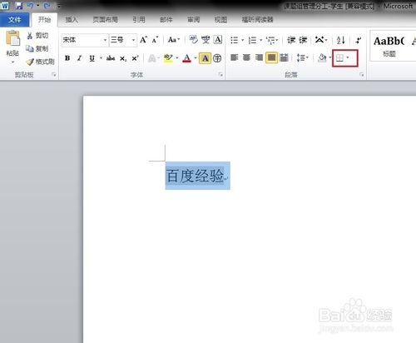416x343 pixels.
Task: Open the Borders dropdown arrow
Action: pyautogui.click(x=348, y=58)
